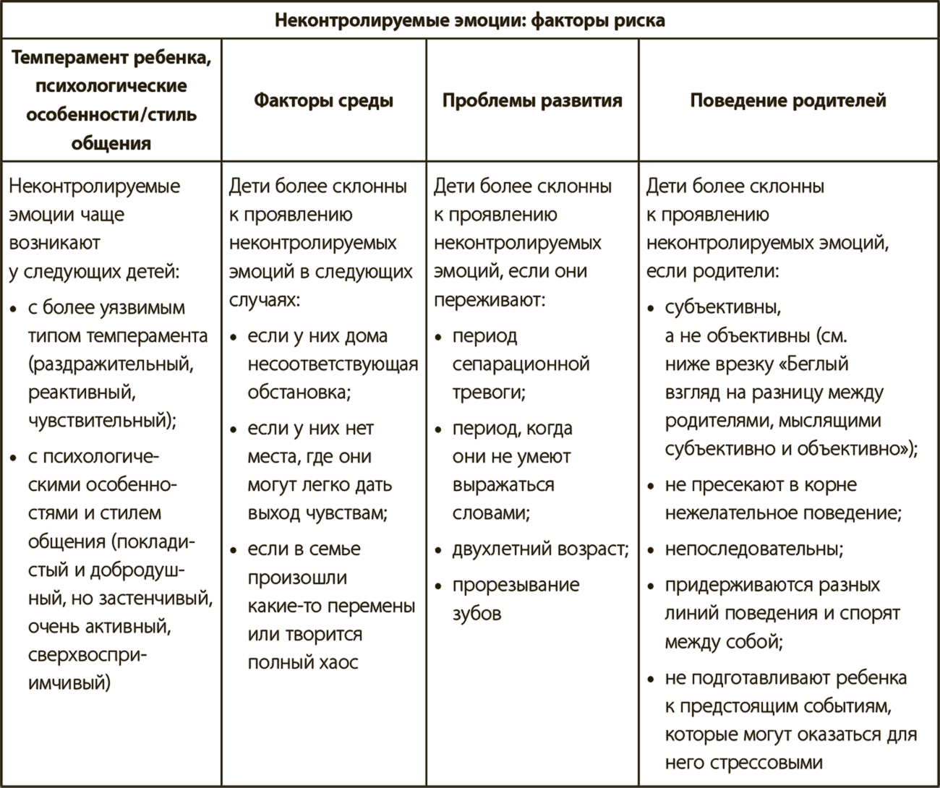The image size is (940, 788).
Task: Click the table title "Неконтролируемые эмоции: факторы риска"
Action: [x=470, y=21]
